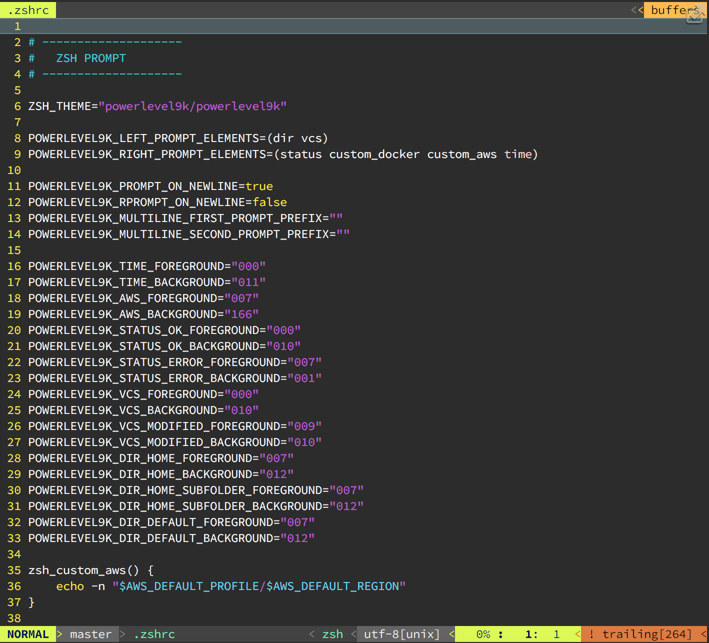
Task: Click the buffers label in the tabline
Action: 675,10
